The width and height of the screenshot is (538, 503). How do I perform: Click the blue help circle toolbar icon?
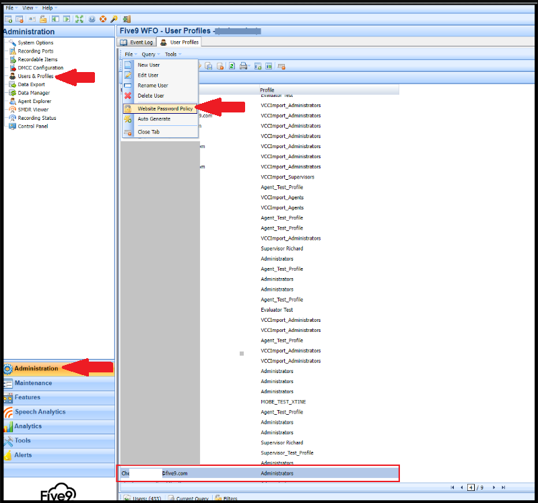[92, 20]
